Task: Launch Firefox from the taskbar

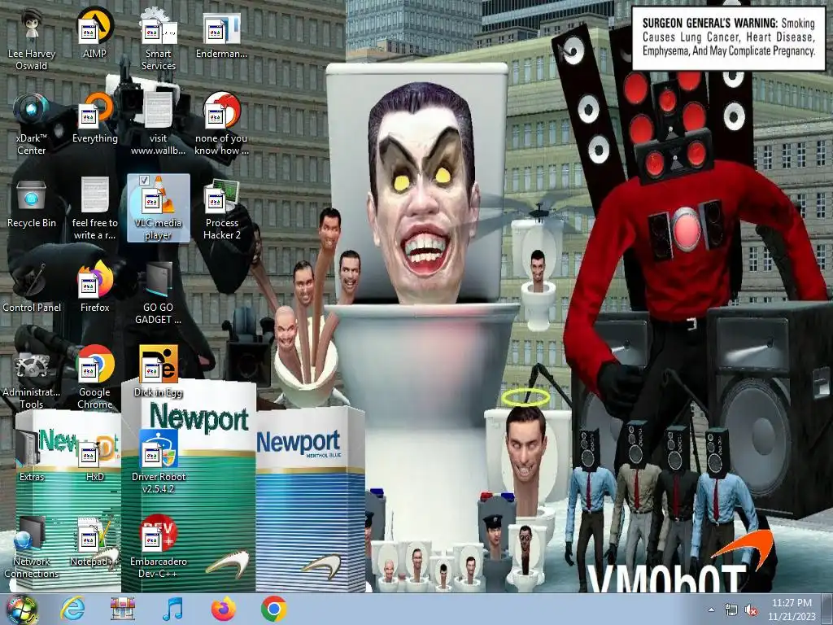Action: coord(223,609)
